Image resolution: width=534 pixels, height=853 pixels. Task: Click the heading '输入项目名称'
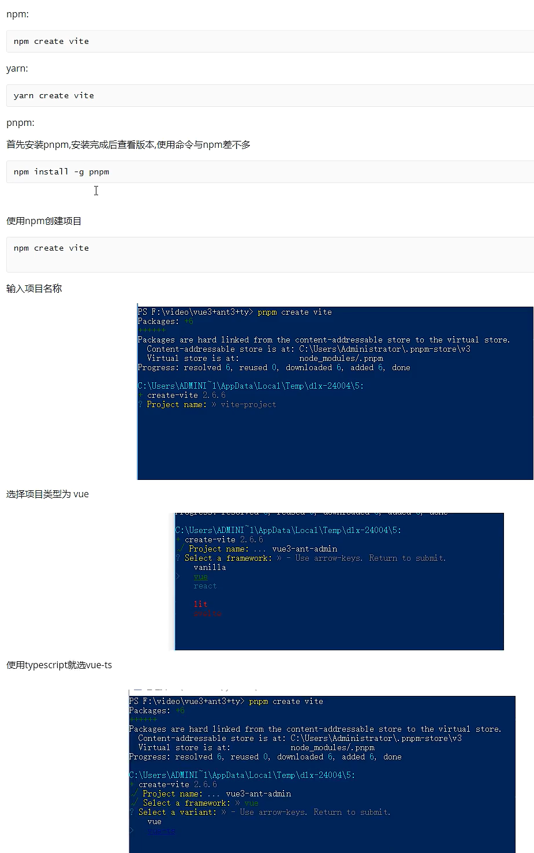[34, 288]
